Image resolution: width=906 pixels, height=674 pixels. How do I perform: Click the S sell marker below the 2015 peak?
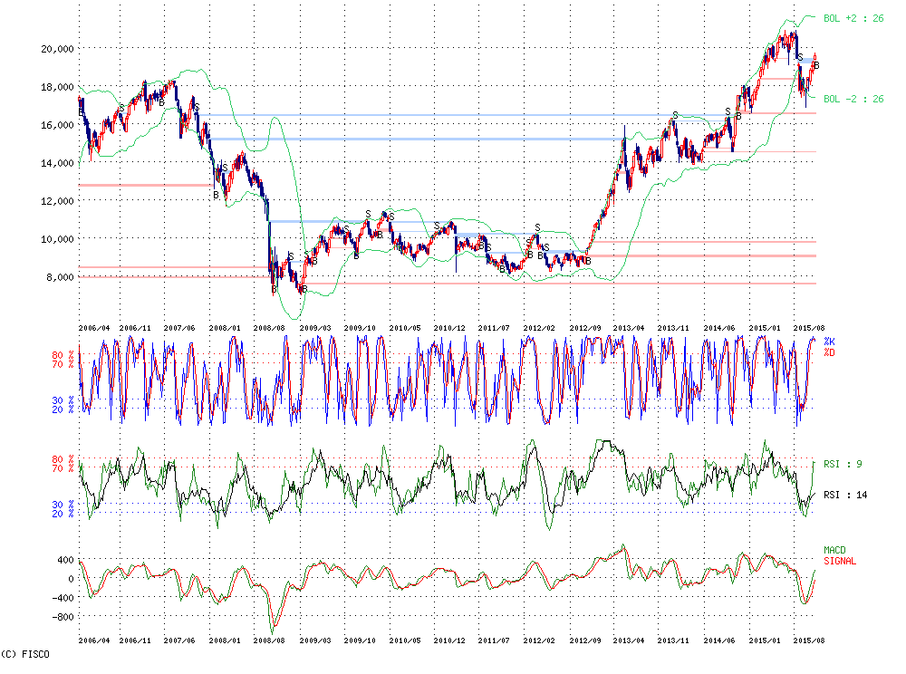tap(800, 58)
